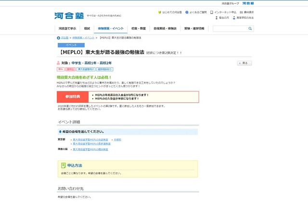Click the 東大志望者向け tag

click(x=86, y=69)
